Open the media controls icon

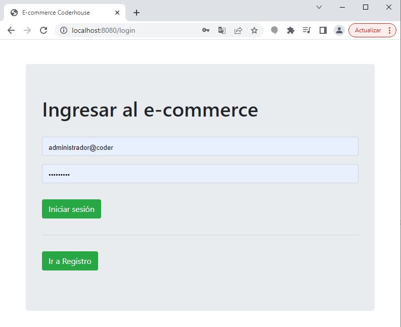point(306,30)
